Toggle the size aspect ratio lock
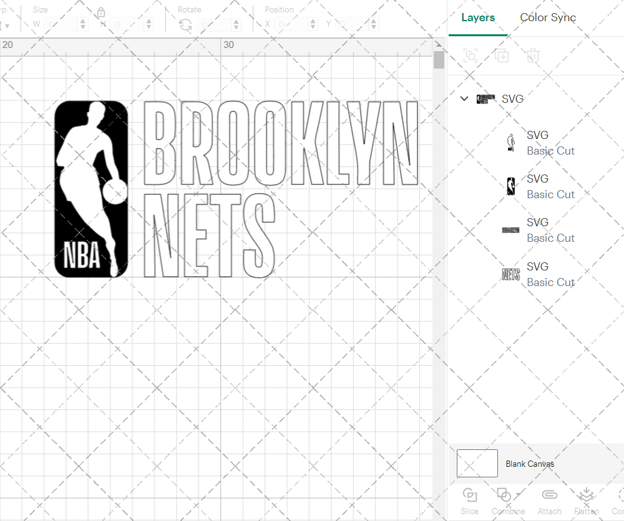 [100, 12]
